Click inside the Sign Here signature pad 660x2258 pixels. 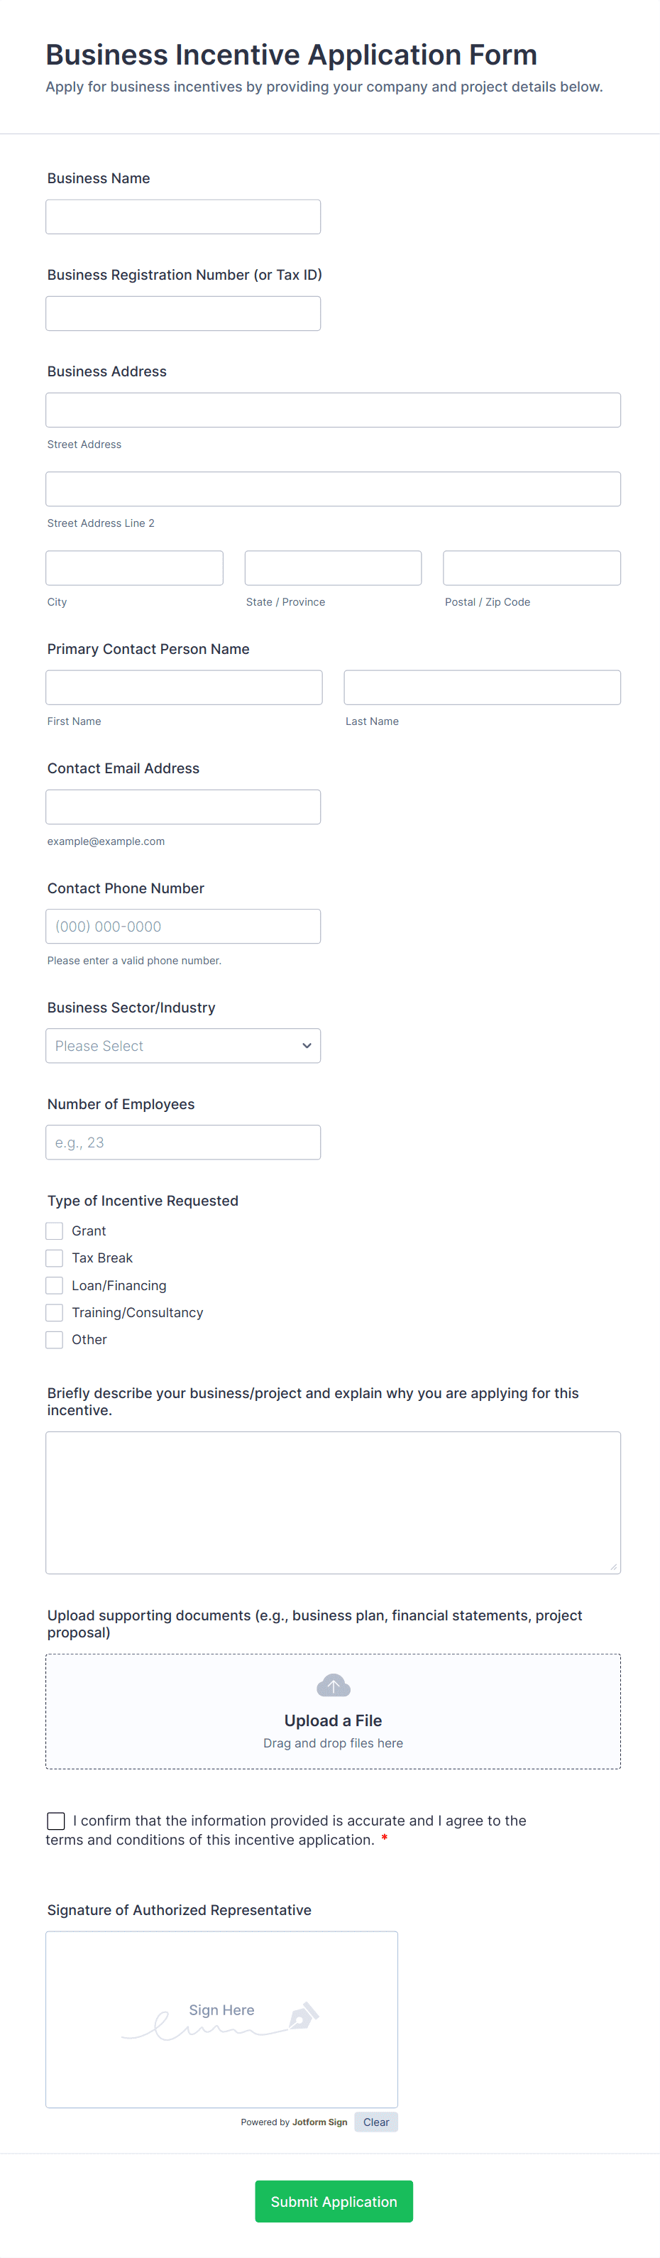click(x=221, y=2019)
